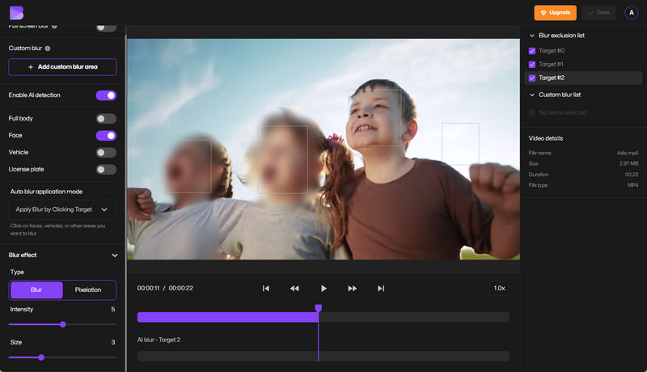This screenshot has height=372, width=647.
Task: Select the Blur type tab
Action: [36, 290]
